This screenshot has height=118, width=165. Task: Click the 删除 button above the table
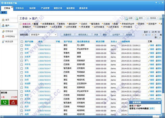105,35
